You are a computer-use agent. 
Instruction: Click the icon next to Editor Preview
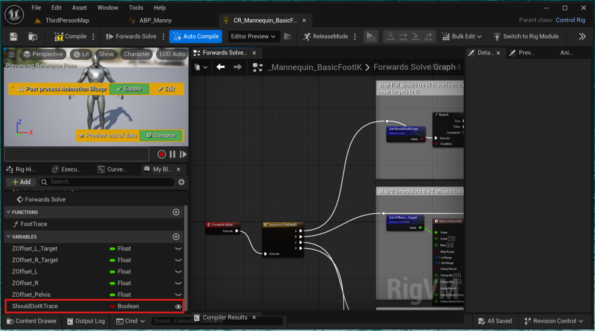(x=288, y=37)
